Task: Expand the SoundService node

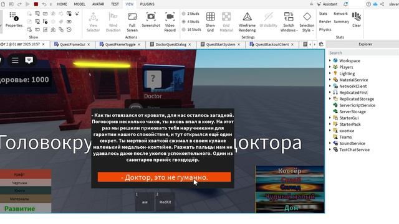Action: coord(330,143)
